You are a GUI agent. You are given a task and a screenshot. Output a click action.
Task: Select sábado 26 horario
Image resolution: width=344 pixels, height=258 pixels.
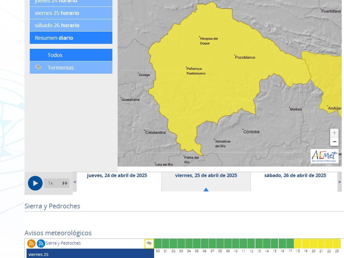point(71,25)
